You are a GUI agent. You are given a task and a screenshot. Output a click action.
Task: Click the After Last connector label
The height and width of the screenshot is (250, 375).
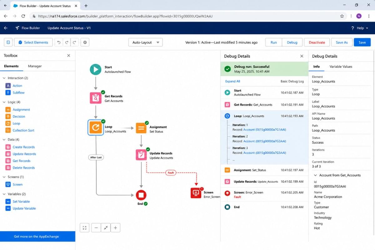coord(96,157)
